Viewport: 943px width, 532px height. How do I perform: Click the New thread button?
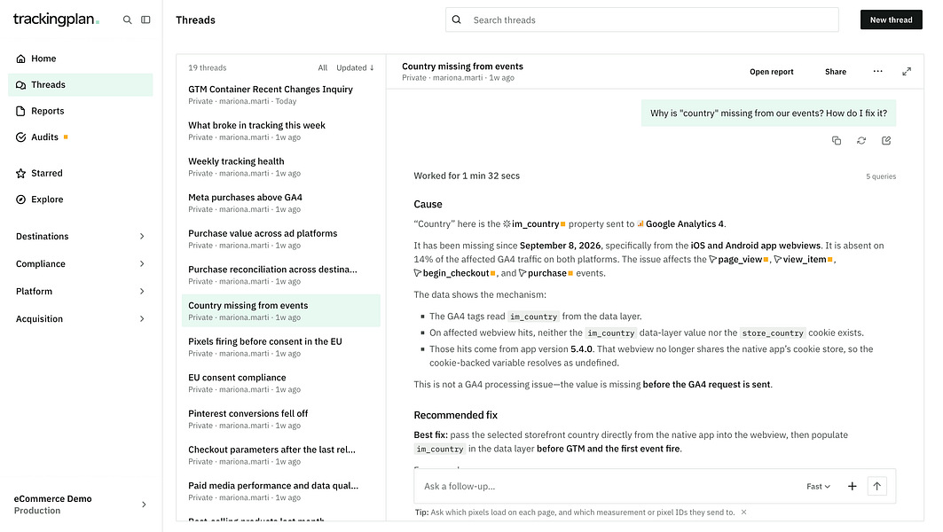coord(892,20)
